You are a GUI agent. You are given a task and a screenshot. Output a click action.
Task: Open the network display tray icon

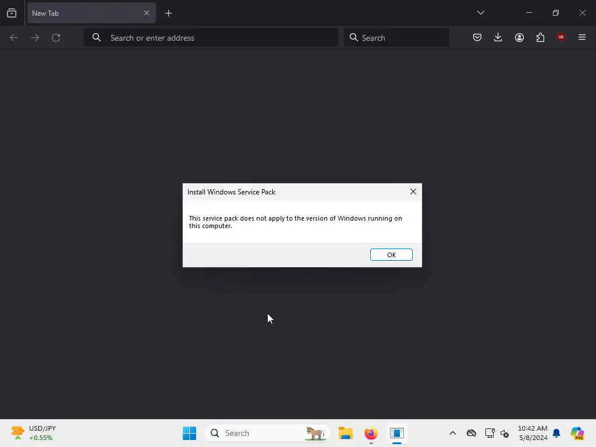489,433
